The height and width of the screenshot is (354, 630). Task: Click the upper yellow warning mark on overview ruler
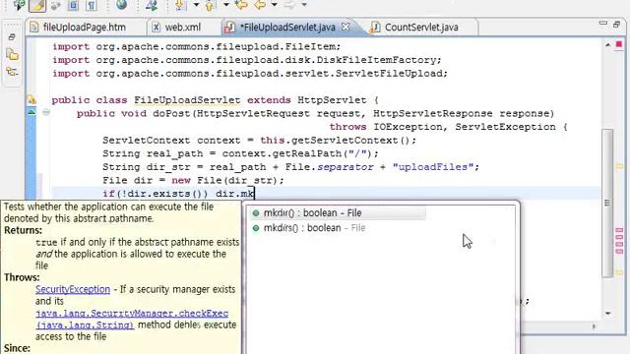tap(619, 166)
